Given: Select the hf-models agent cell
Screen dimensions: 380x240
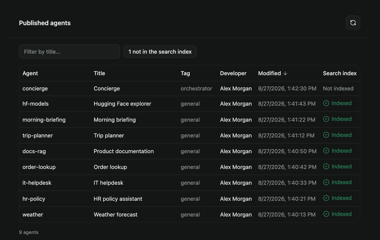Looking at the screenshot, I should [x=35, y=104].
